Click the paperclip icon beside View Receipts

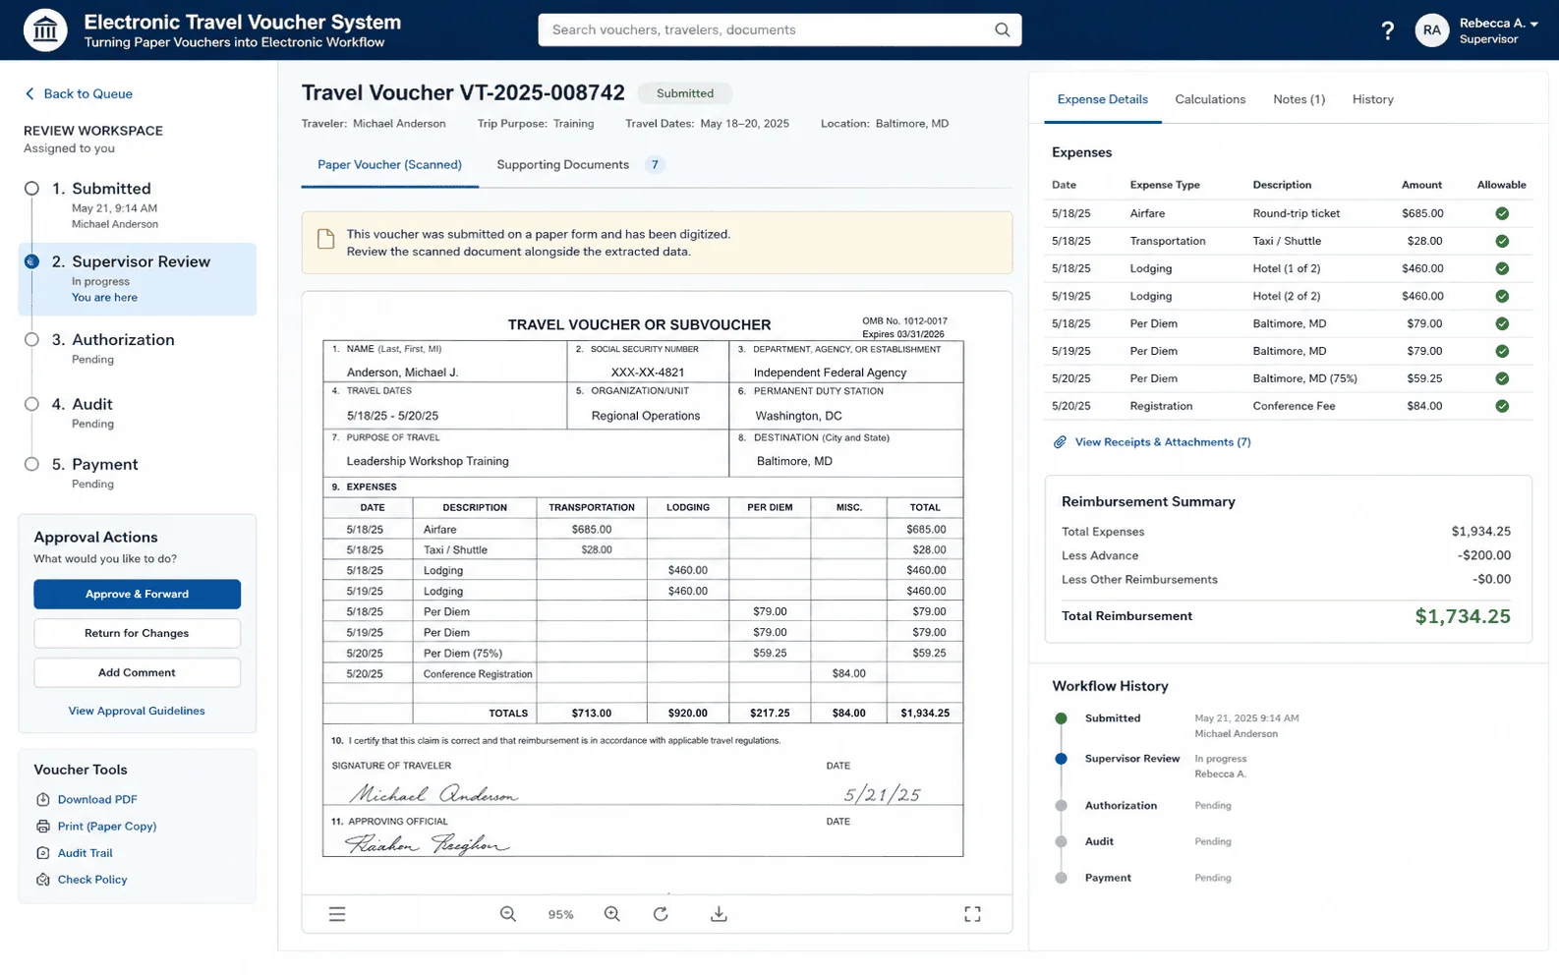[1060, 442]
